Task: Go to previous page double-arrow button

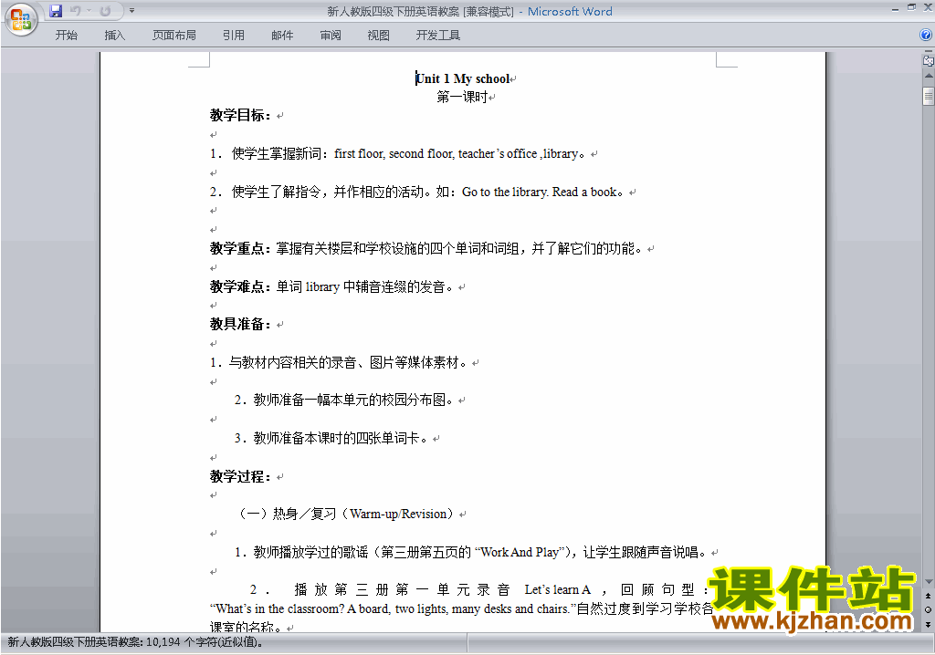Action: (929, 596)
